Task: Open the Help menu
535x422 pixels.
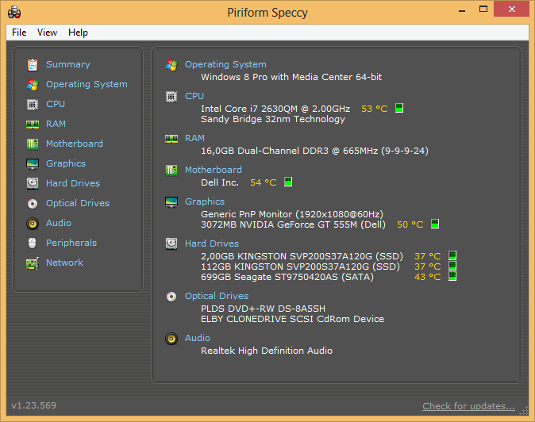Action: coord(78,33)
